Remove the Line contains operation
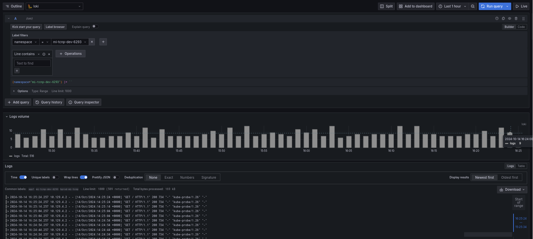The width and height of the screenshot is (533, 239). (x=49, y=54)
